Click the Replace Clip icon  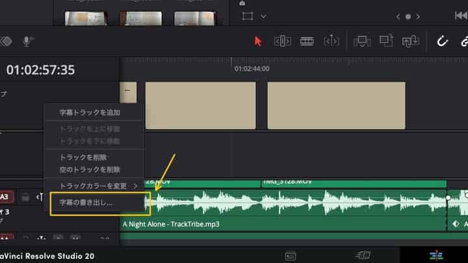(410, 41)
